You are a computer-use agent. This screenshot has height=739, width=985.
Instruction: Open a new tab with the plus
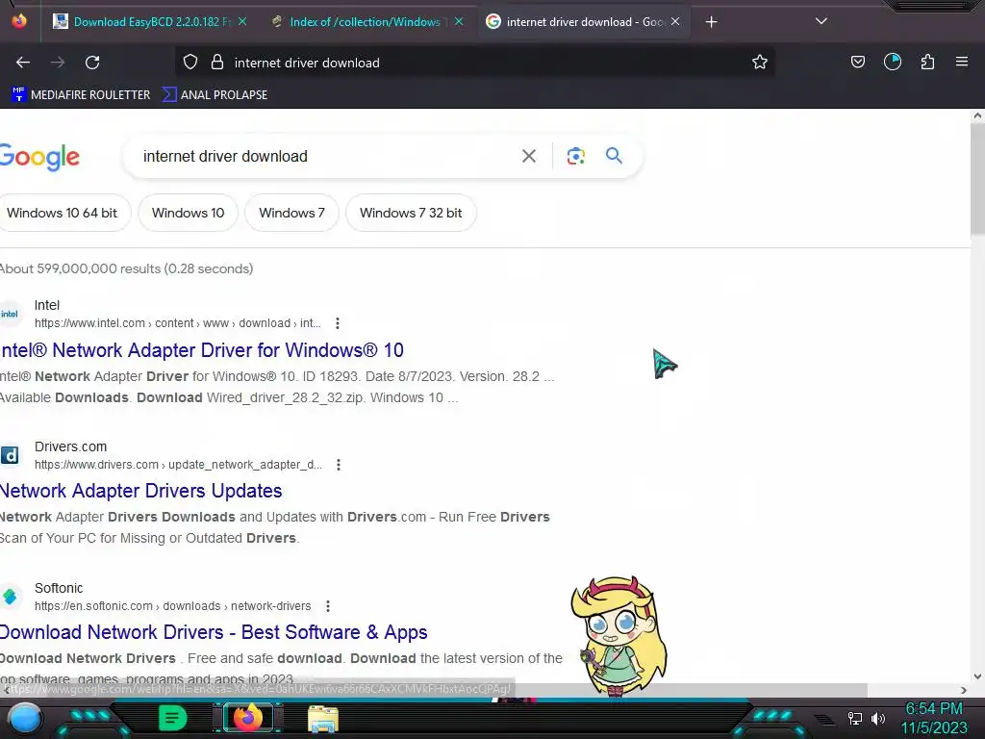click(x=711, y=22)
